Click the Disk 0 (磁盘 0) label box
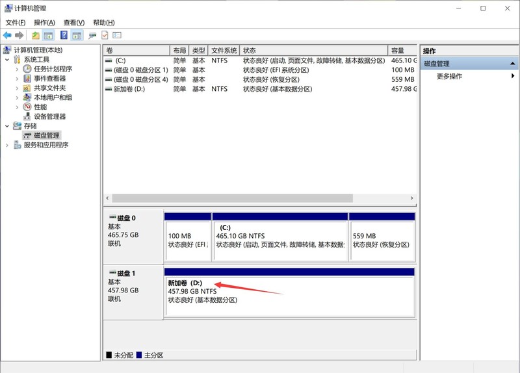This screenshot has width=520, height=373. [133, 237]
